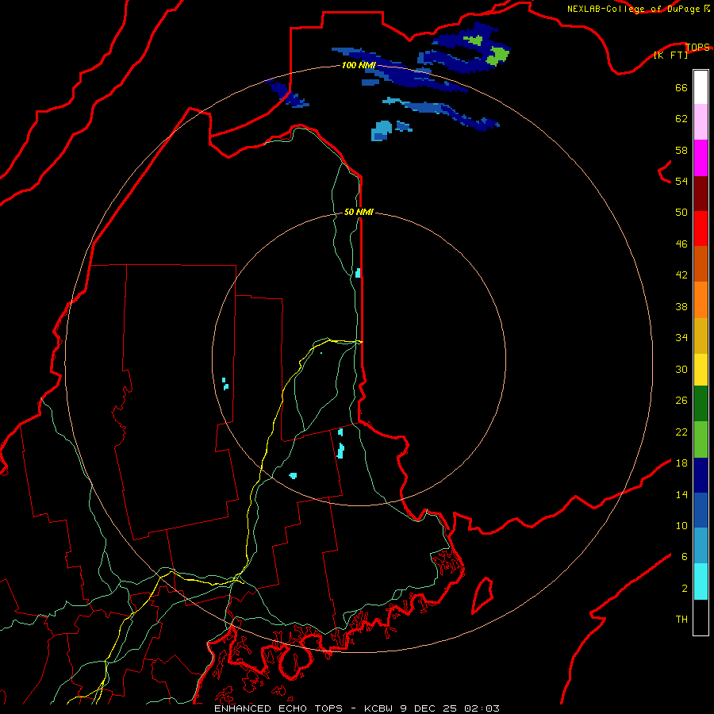The height and width of the screenshot is (714, 714).
Task: Click the '50 NMI' range ring label
Action: (x=359, y=212)
